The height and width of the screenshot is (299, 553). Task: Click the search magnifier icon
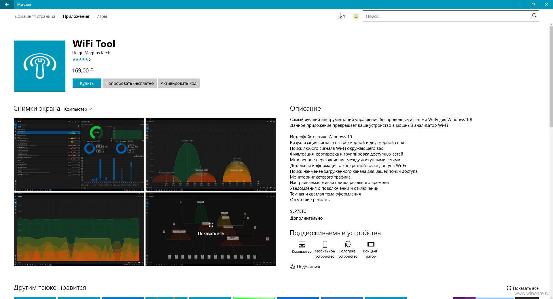pyautogui.click(x=533, y=16)
